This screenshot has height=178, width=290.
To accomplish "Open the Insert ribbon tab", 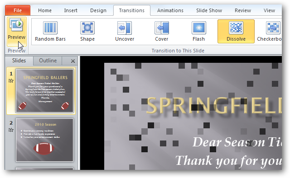I will (71, 10).
